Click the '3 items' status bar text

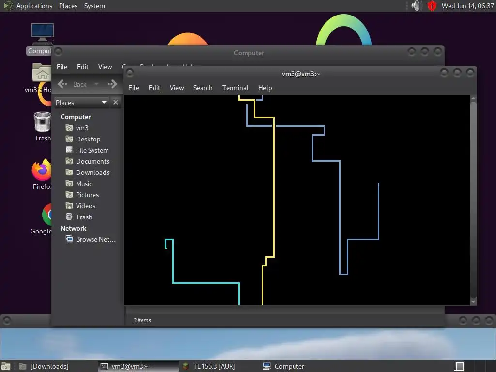(x=142, y=320)
